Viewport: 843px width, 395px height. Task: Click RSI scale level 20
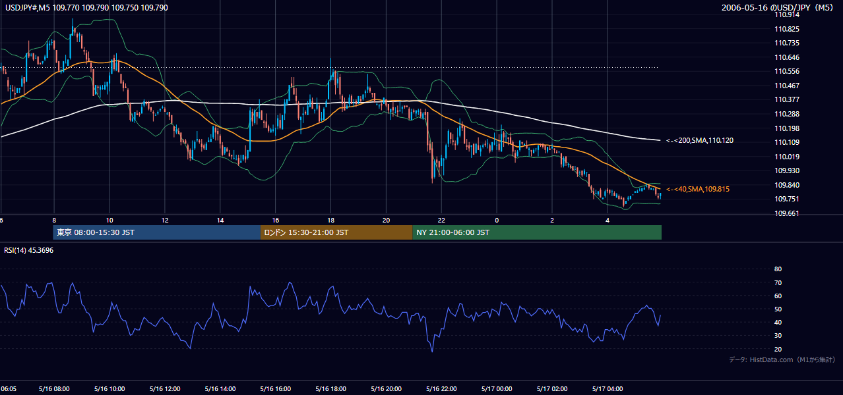778,349
